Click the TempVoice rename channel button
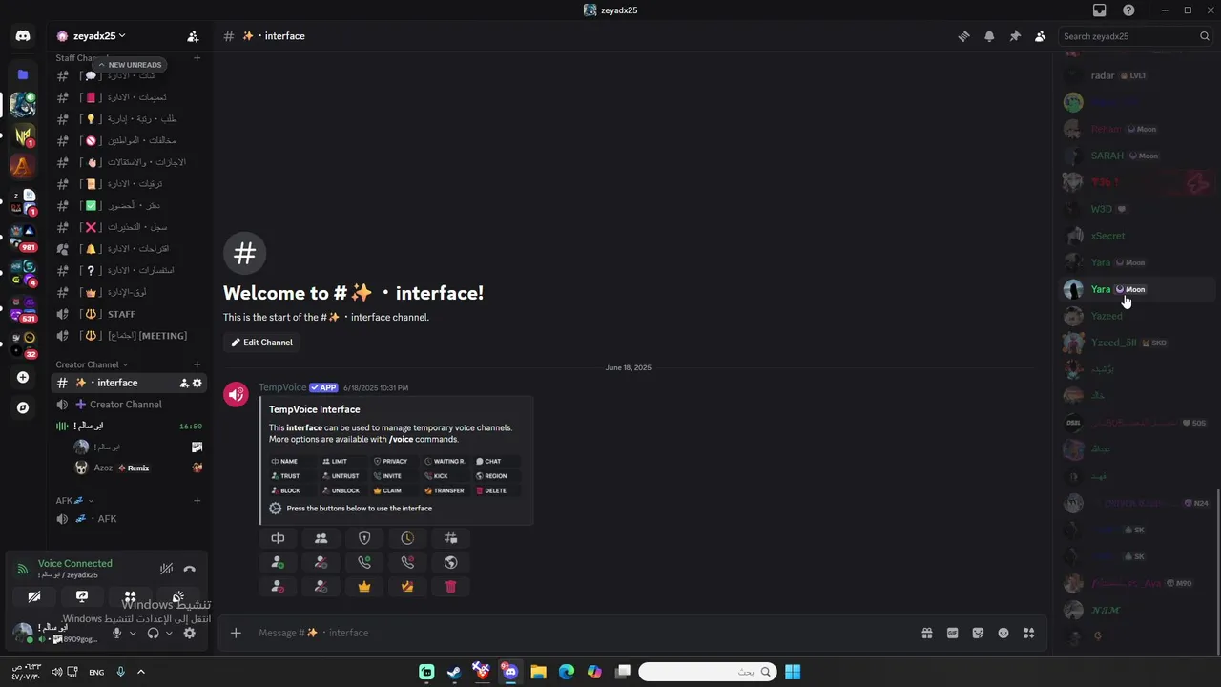Viewport: 1221px width, 687px height. (278, 538)
